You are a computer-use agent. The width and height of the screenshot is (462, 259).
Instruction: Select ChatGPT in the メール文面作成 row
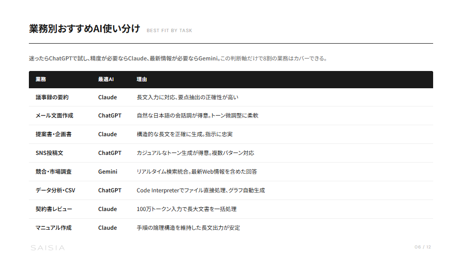[x=110, y=116]
